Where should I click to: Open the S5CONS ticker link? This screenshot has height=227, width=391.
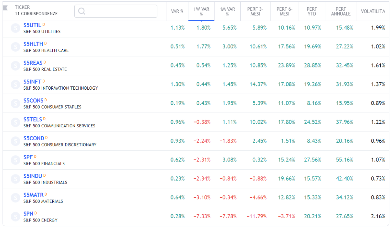click(33, 101)
